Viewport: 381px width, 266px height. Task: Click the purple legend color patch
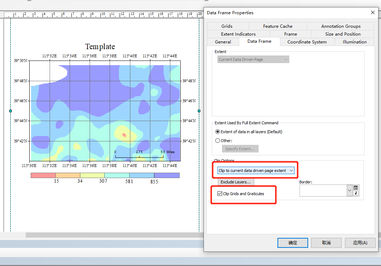(167, 176)
